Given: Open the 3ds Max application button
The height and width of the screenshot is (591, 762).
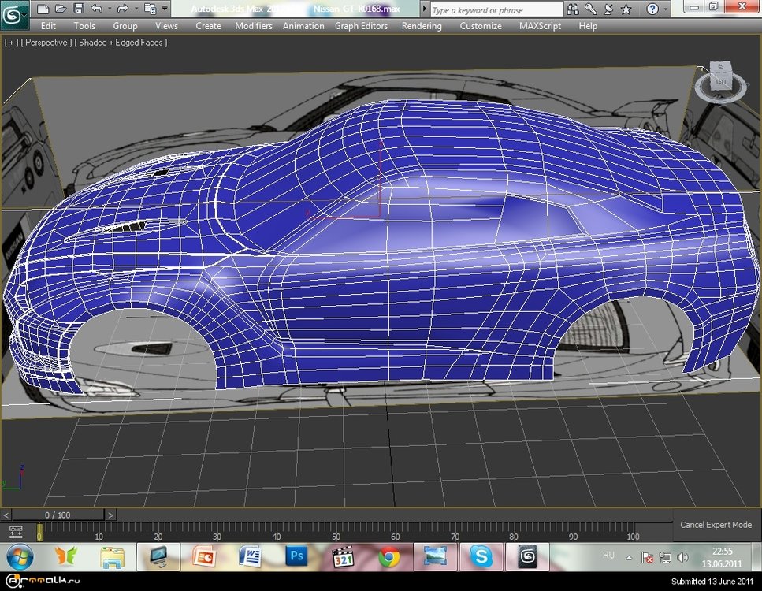Looking at the screenshot, I should tap(15, 13).
